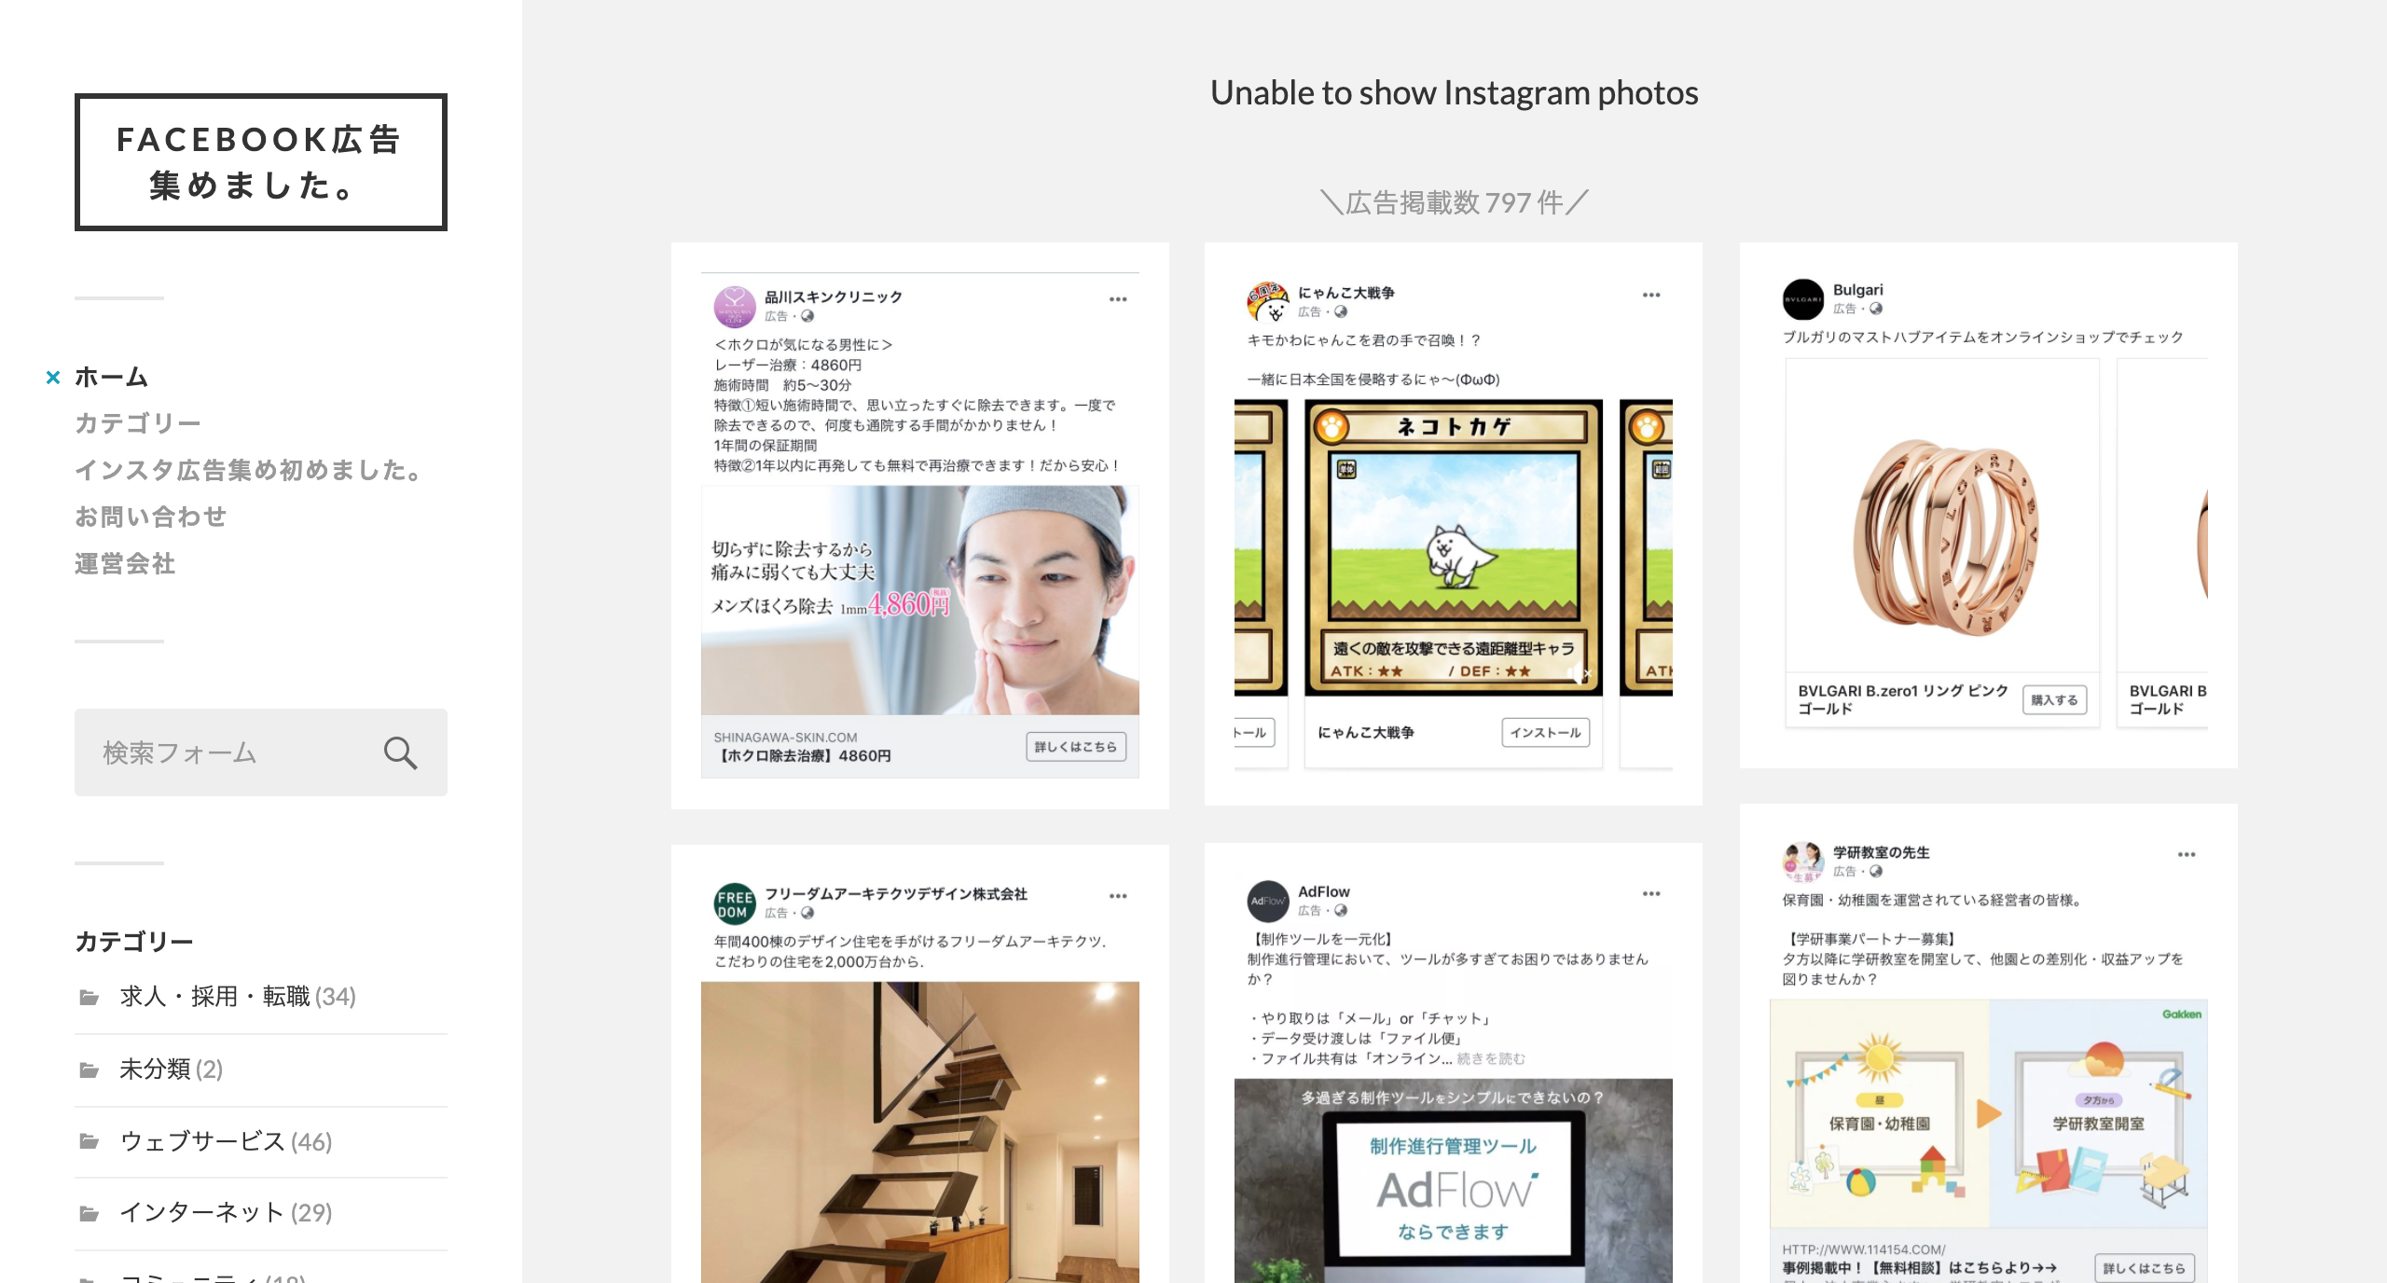Click the SHINAGAWA-SKIN.COM link text
2387x1283 pixels.
pyautogui.click(x=785, y=737)
